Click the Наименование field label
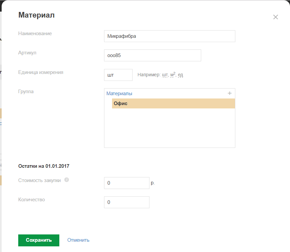This screenshot has height=252, width=290. pos(35,33)
